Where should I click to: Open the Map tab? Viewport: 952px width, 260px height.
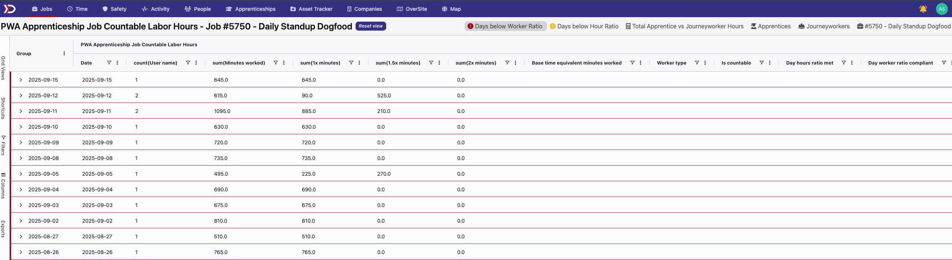coord(451,9)
